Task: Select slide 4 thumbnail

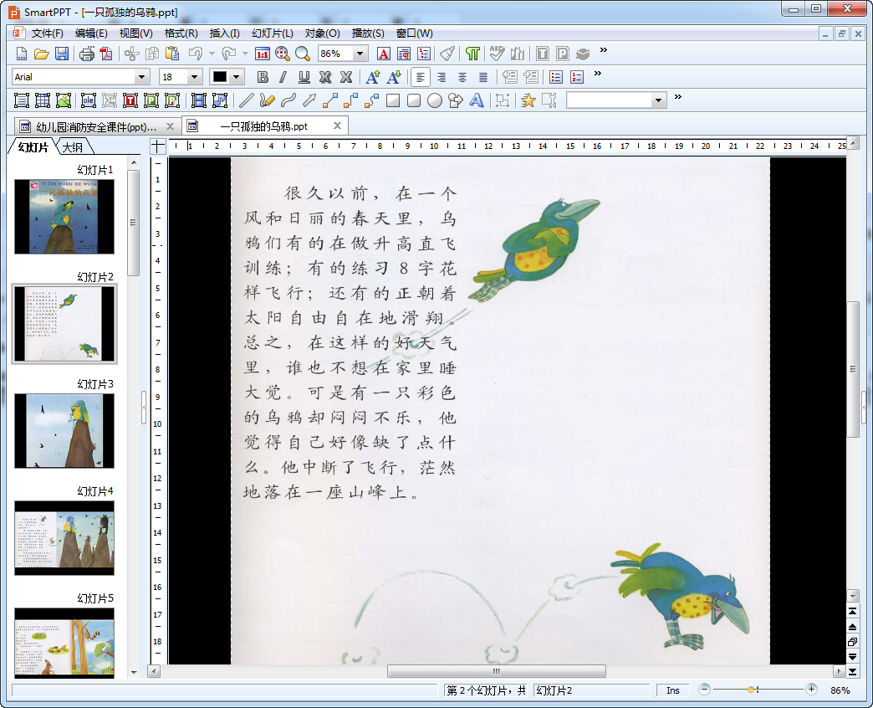Action: [x=64, y=537]
